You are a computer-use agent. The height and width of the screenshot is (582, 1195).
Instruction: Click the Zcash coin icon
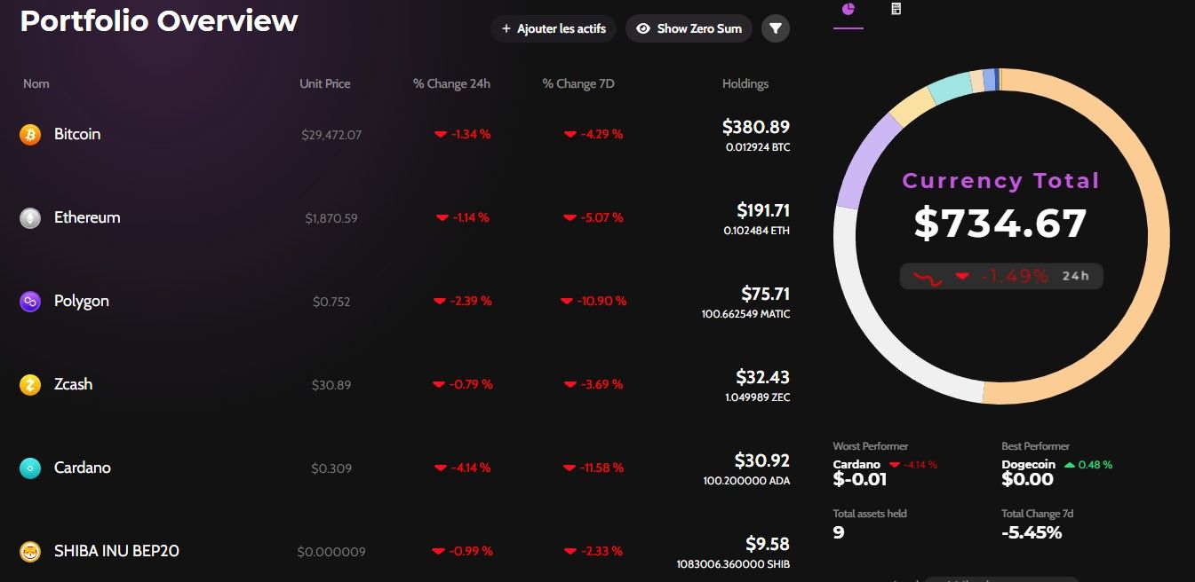(30, 385)
